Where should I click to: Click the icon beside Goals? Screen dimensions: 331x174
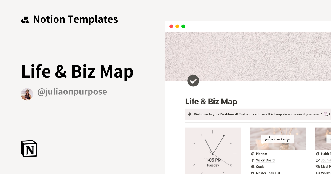(253, 167)
